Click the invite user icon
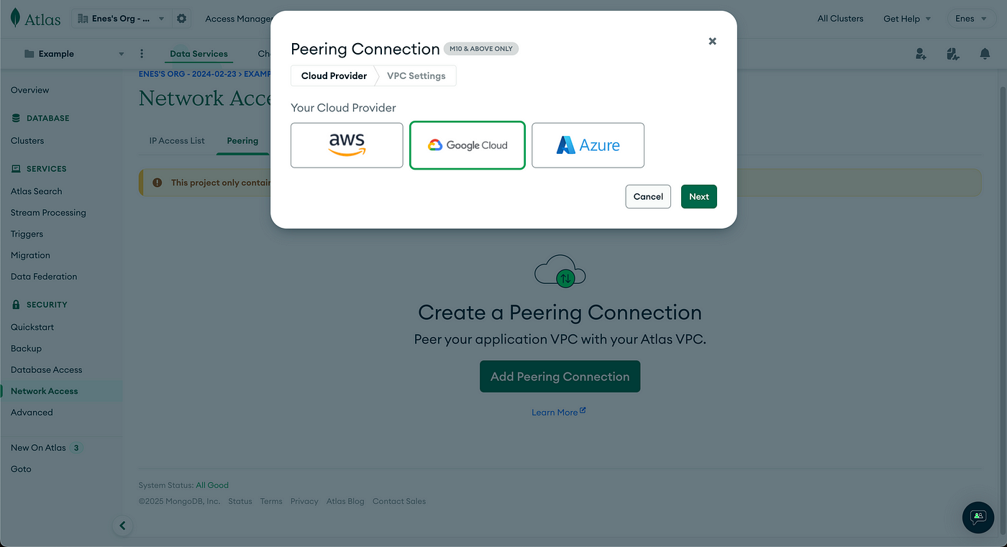The image size is (1007, 547). [x=921, y=54]
